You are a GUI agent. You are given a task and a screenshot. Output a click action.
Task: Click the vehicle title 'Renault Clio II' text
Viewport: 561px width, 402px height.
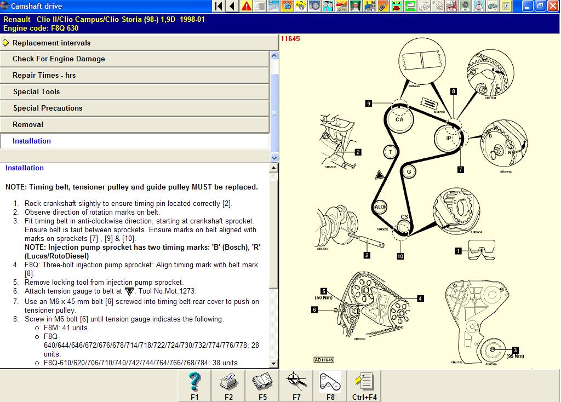pos(104,19)
